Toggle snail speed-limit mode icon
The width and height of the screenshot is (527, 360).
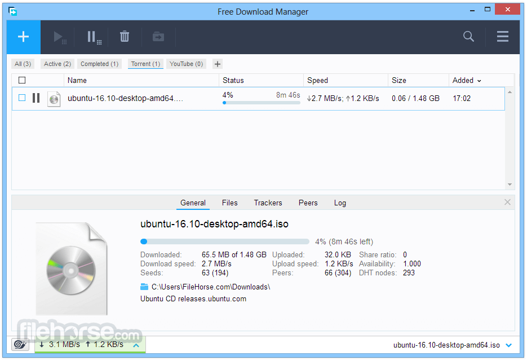[20, 345]
